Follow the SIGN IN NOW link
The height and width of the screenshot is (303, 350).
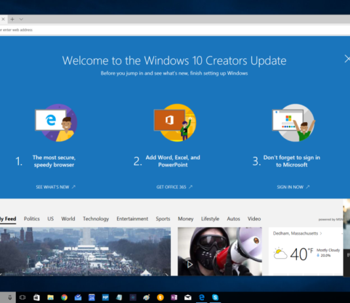pyautogui.click(x=293, y=187)
